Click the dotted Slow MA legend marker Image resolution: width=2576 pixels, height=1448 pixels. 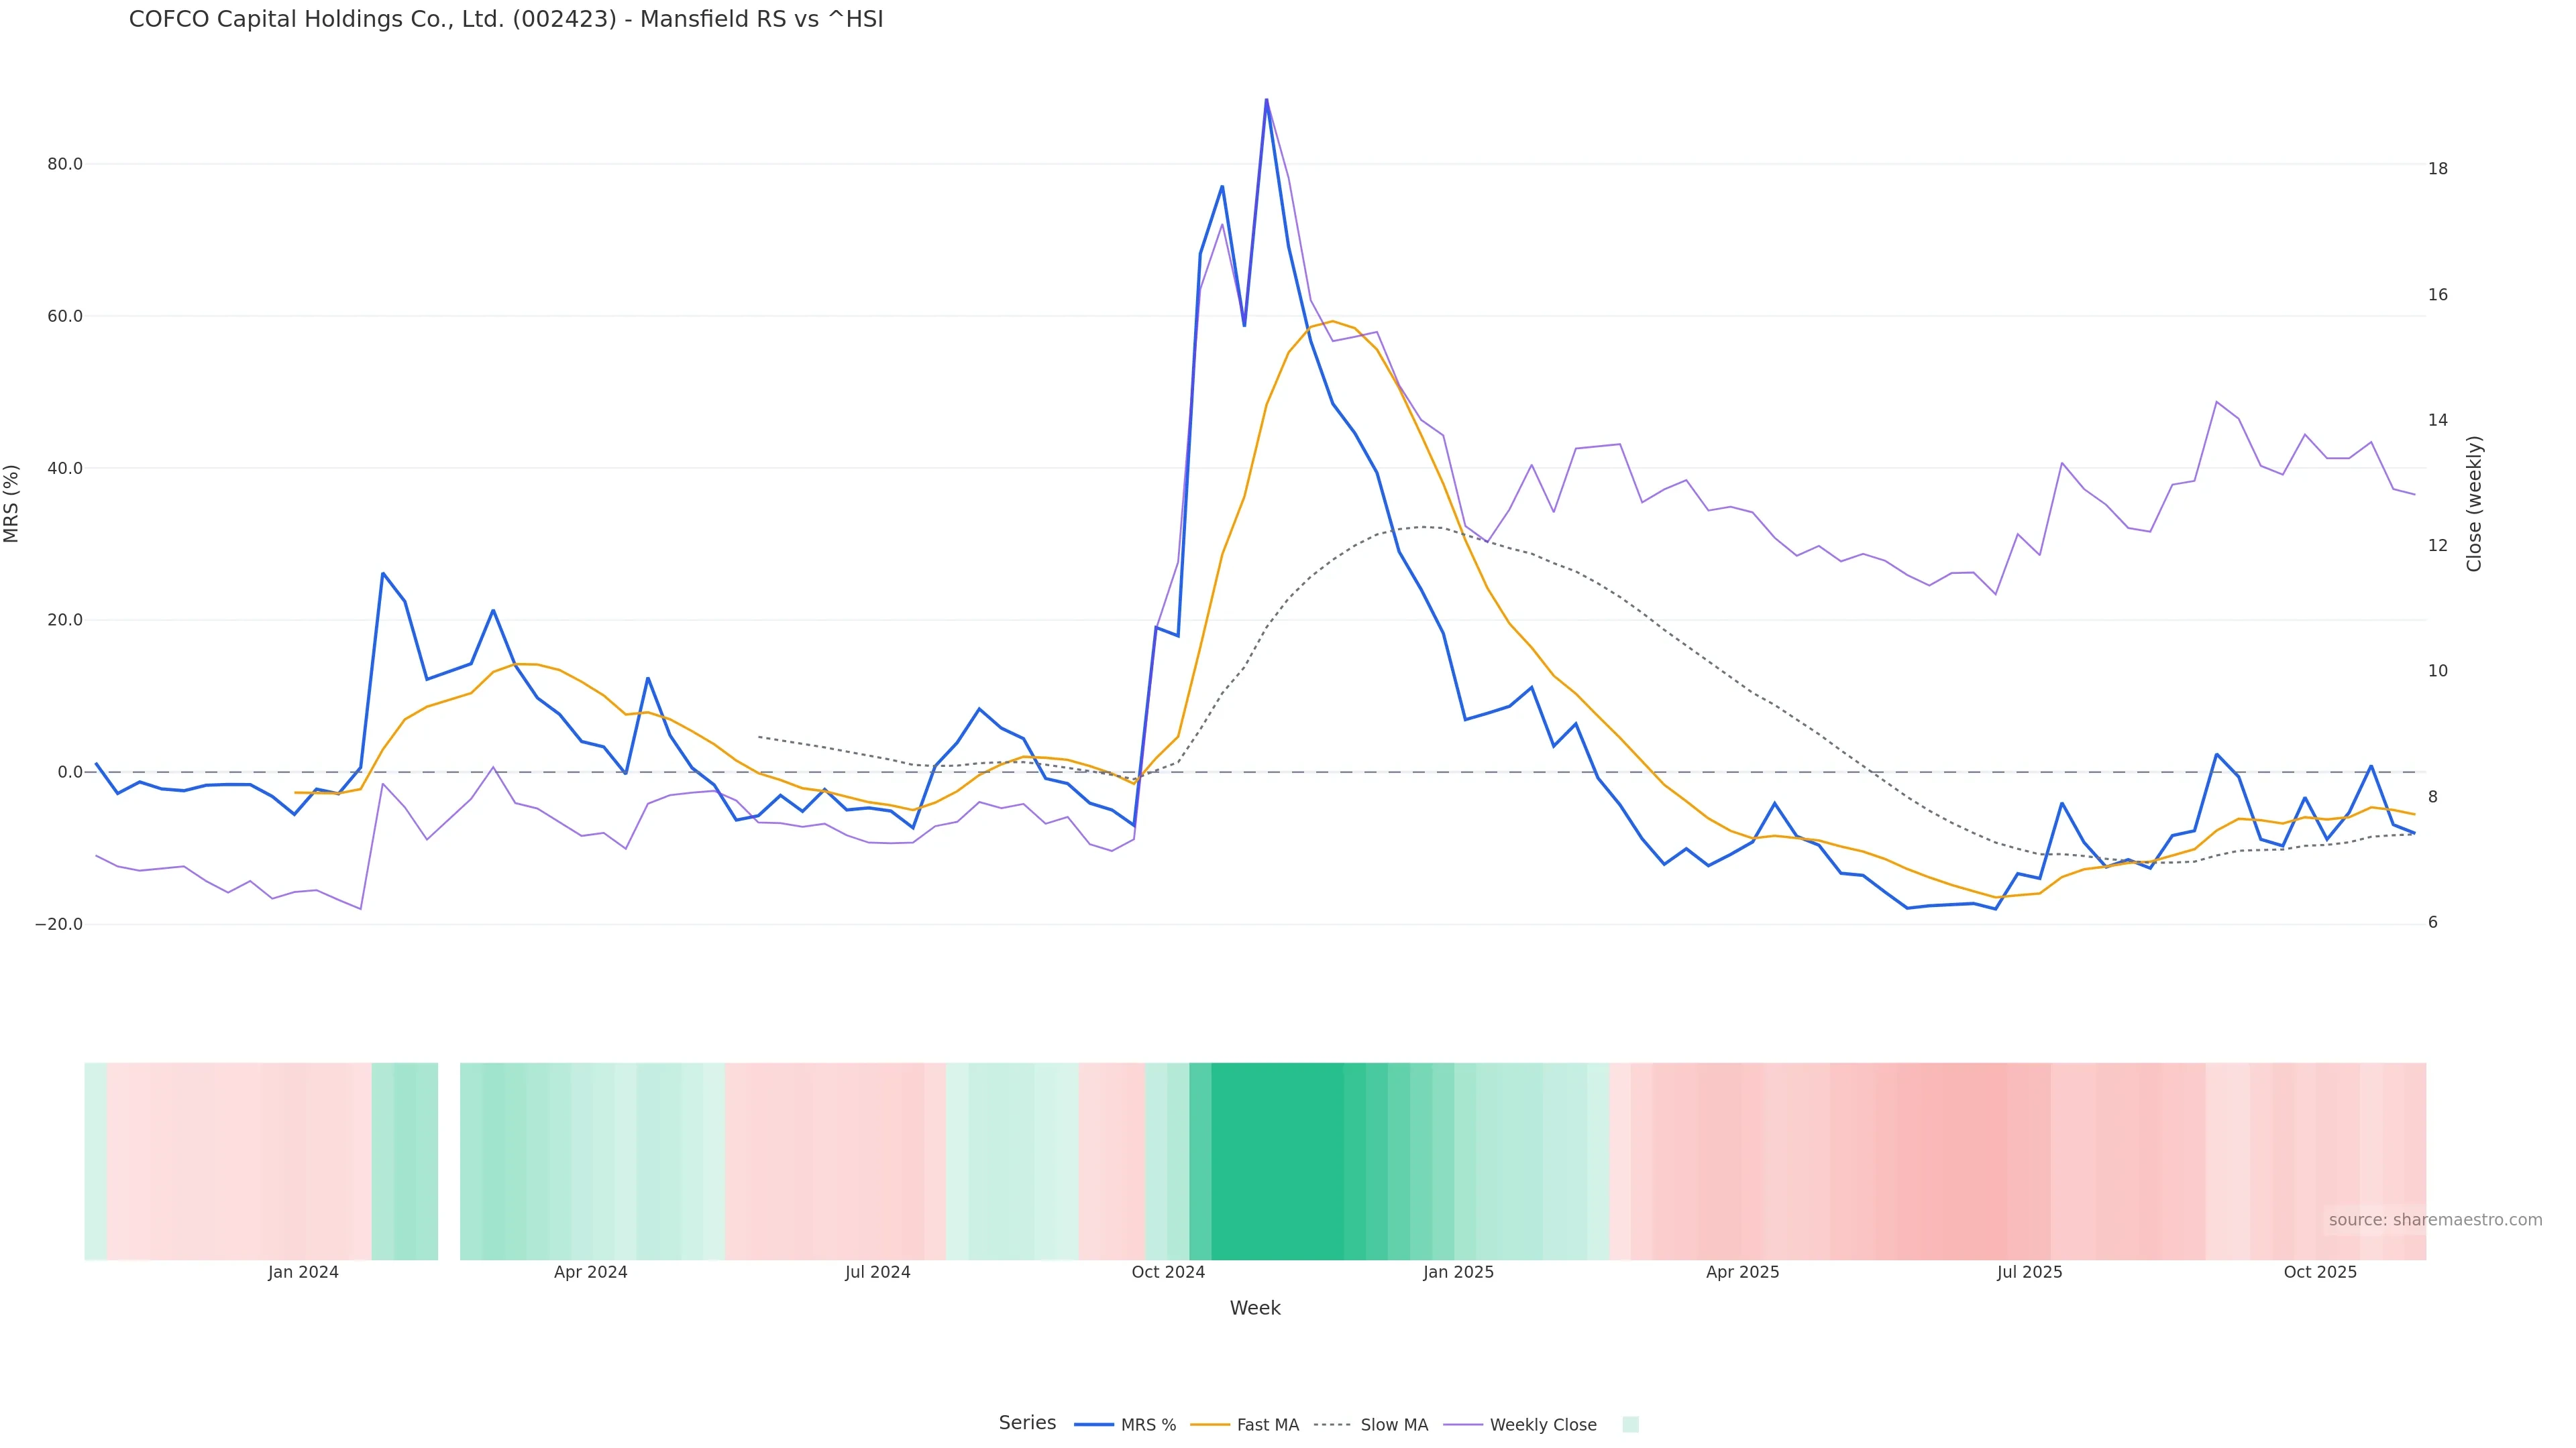tap(1332, 1425)
